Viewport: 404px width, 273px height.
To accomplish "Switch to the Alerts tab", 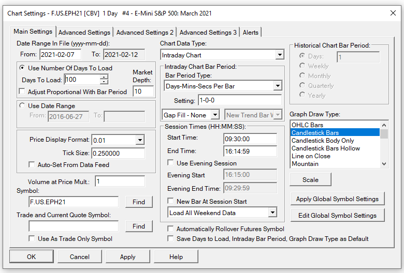I will [251, 33].
